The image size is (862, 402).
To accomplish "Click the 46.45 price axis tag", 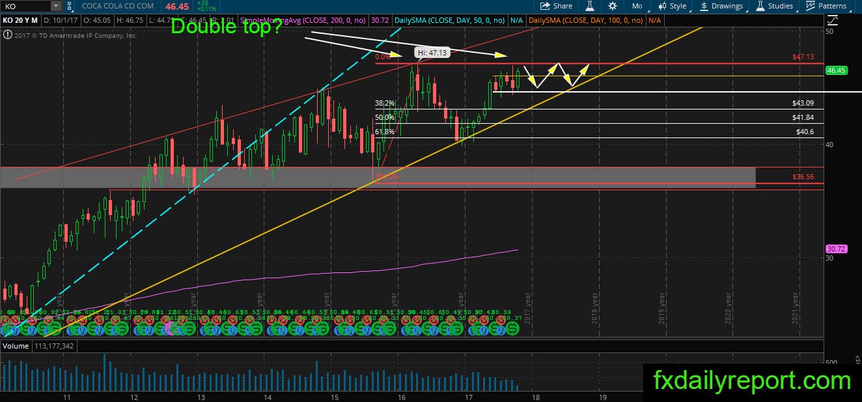I will [x=835, y=70].
